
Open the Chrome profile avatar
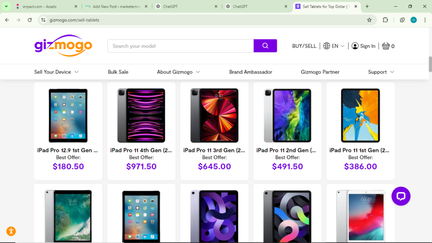[413, 20]
